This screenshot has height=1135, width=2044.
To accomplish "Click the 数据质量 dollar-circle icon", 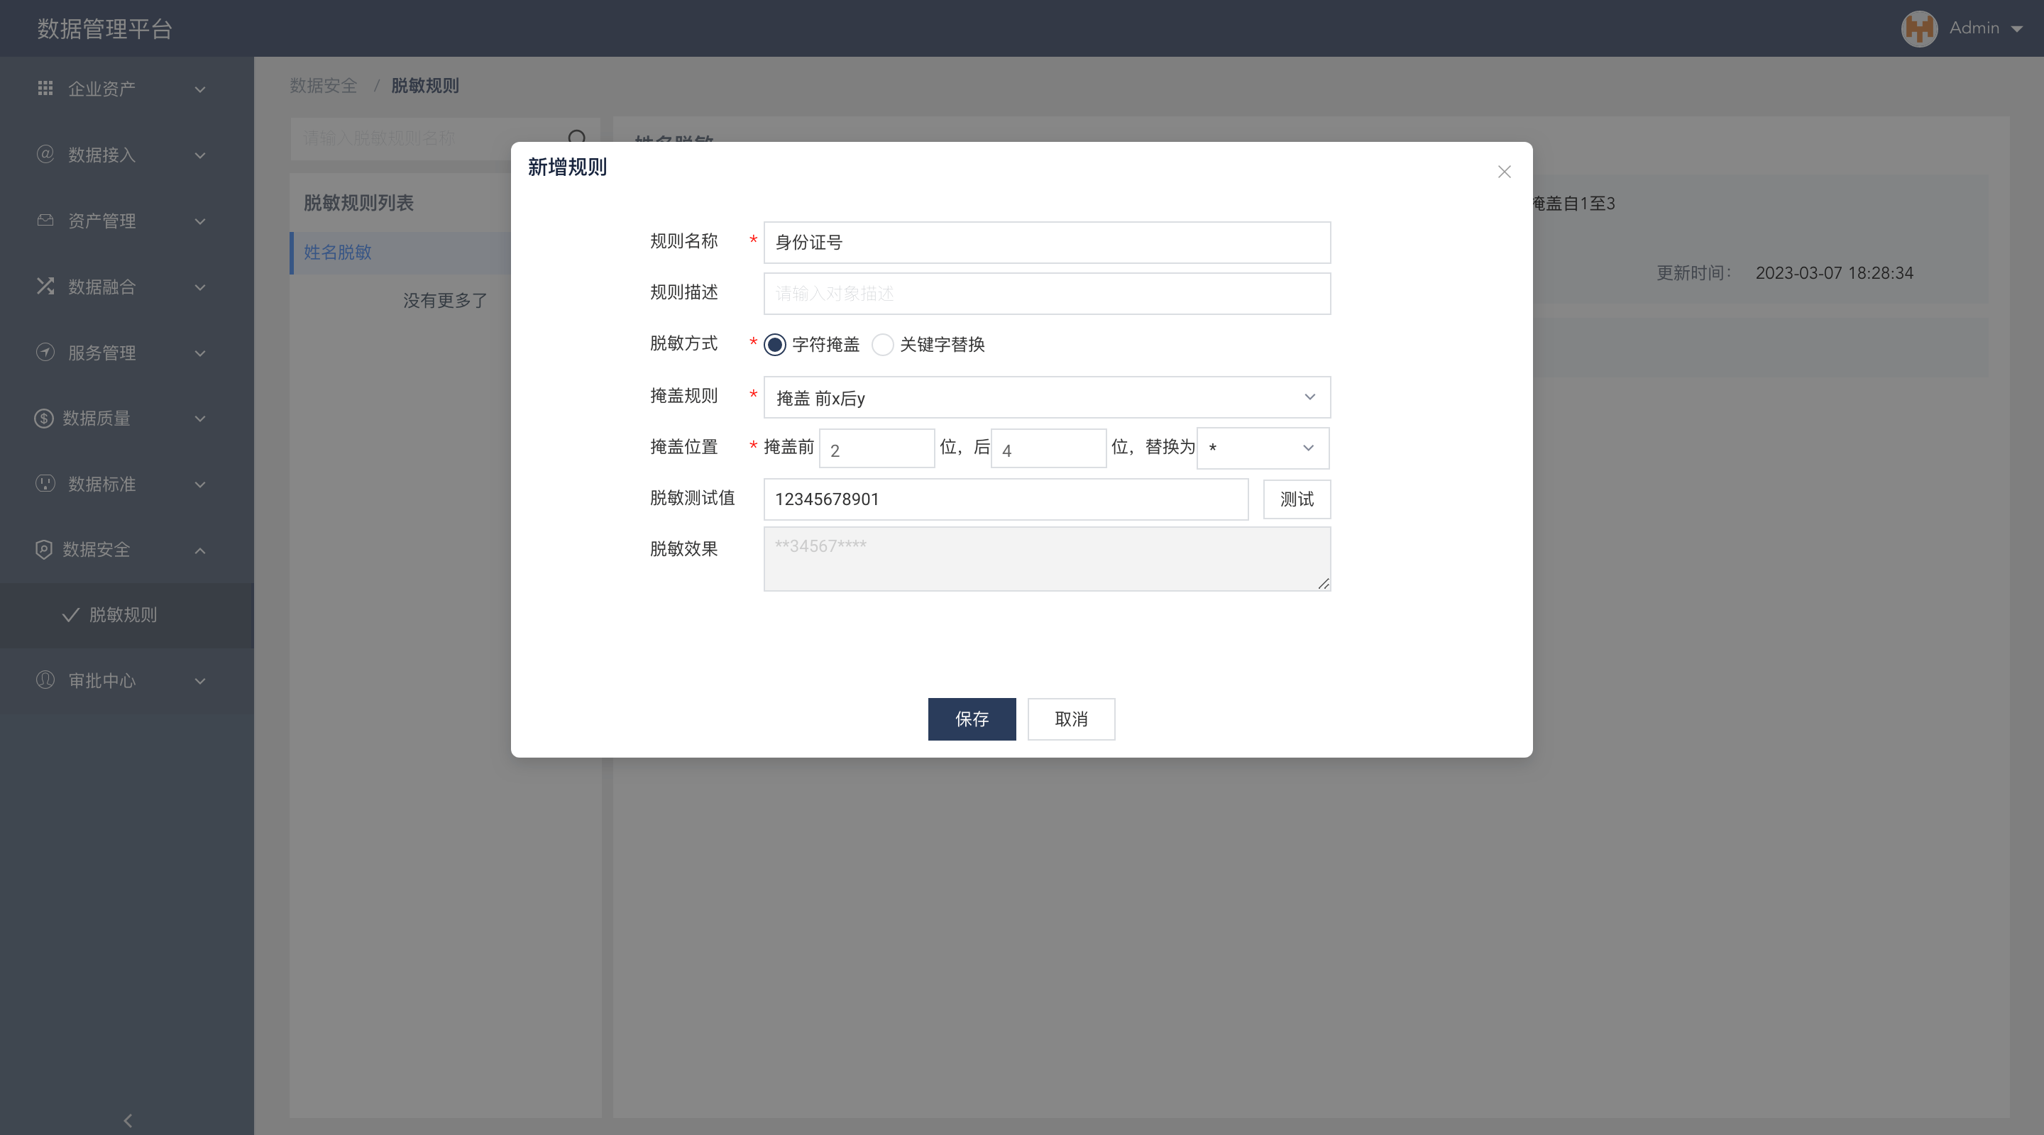I will (x=43, y=418).
